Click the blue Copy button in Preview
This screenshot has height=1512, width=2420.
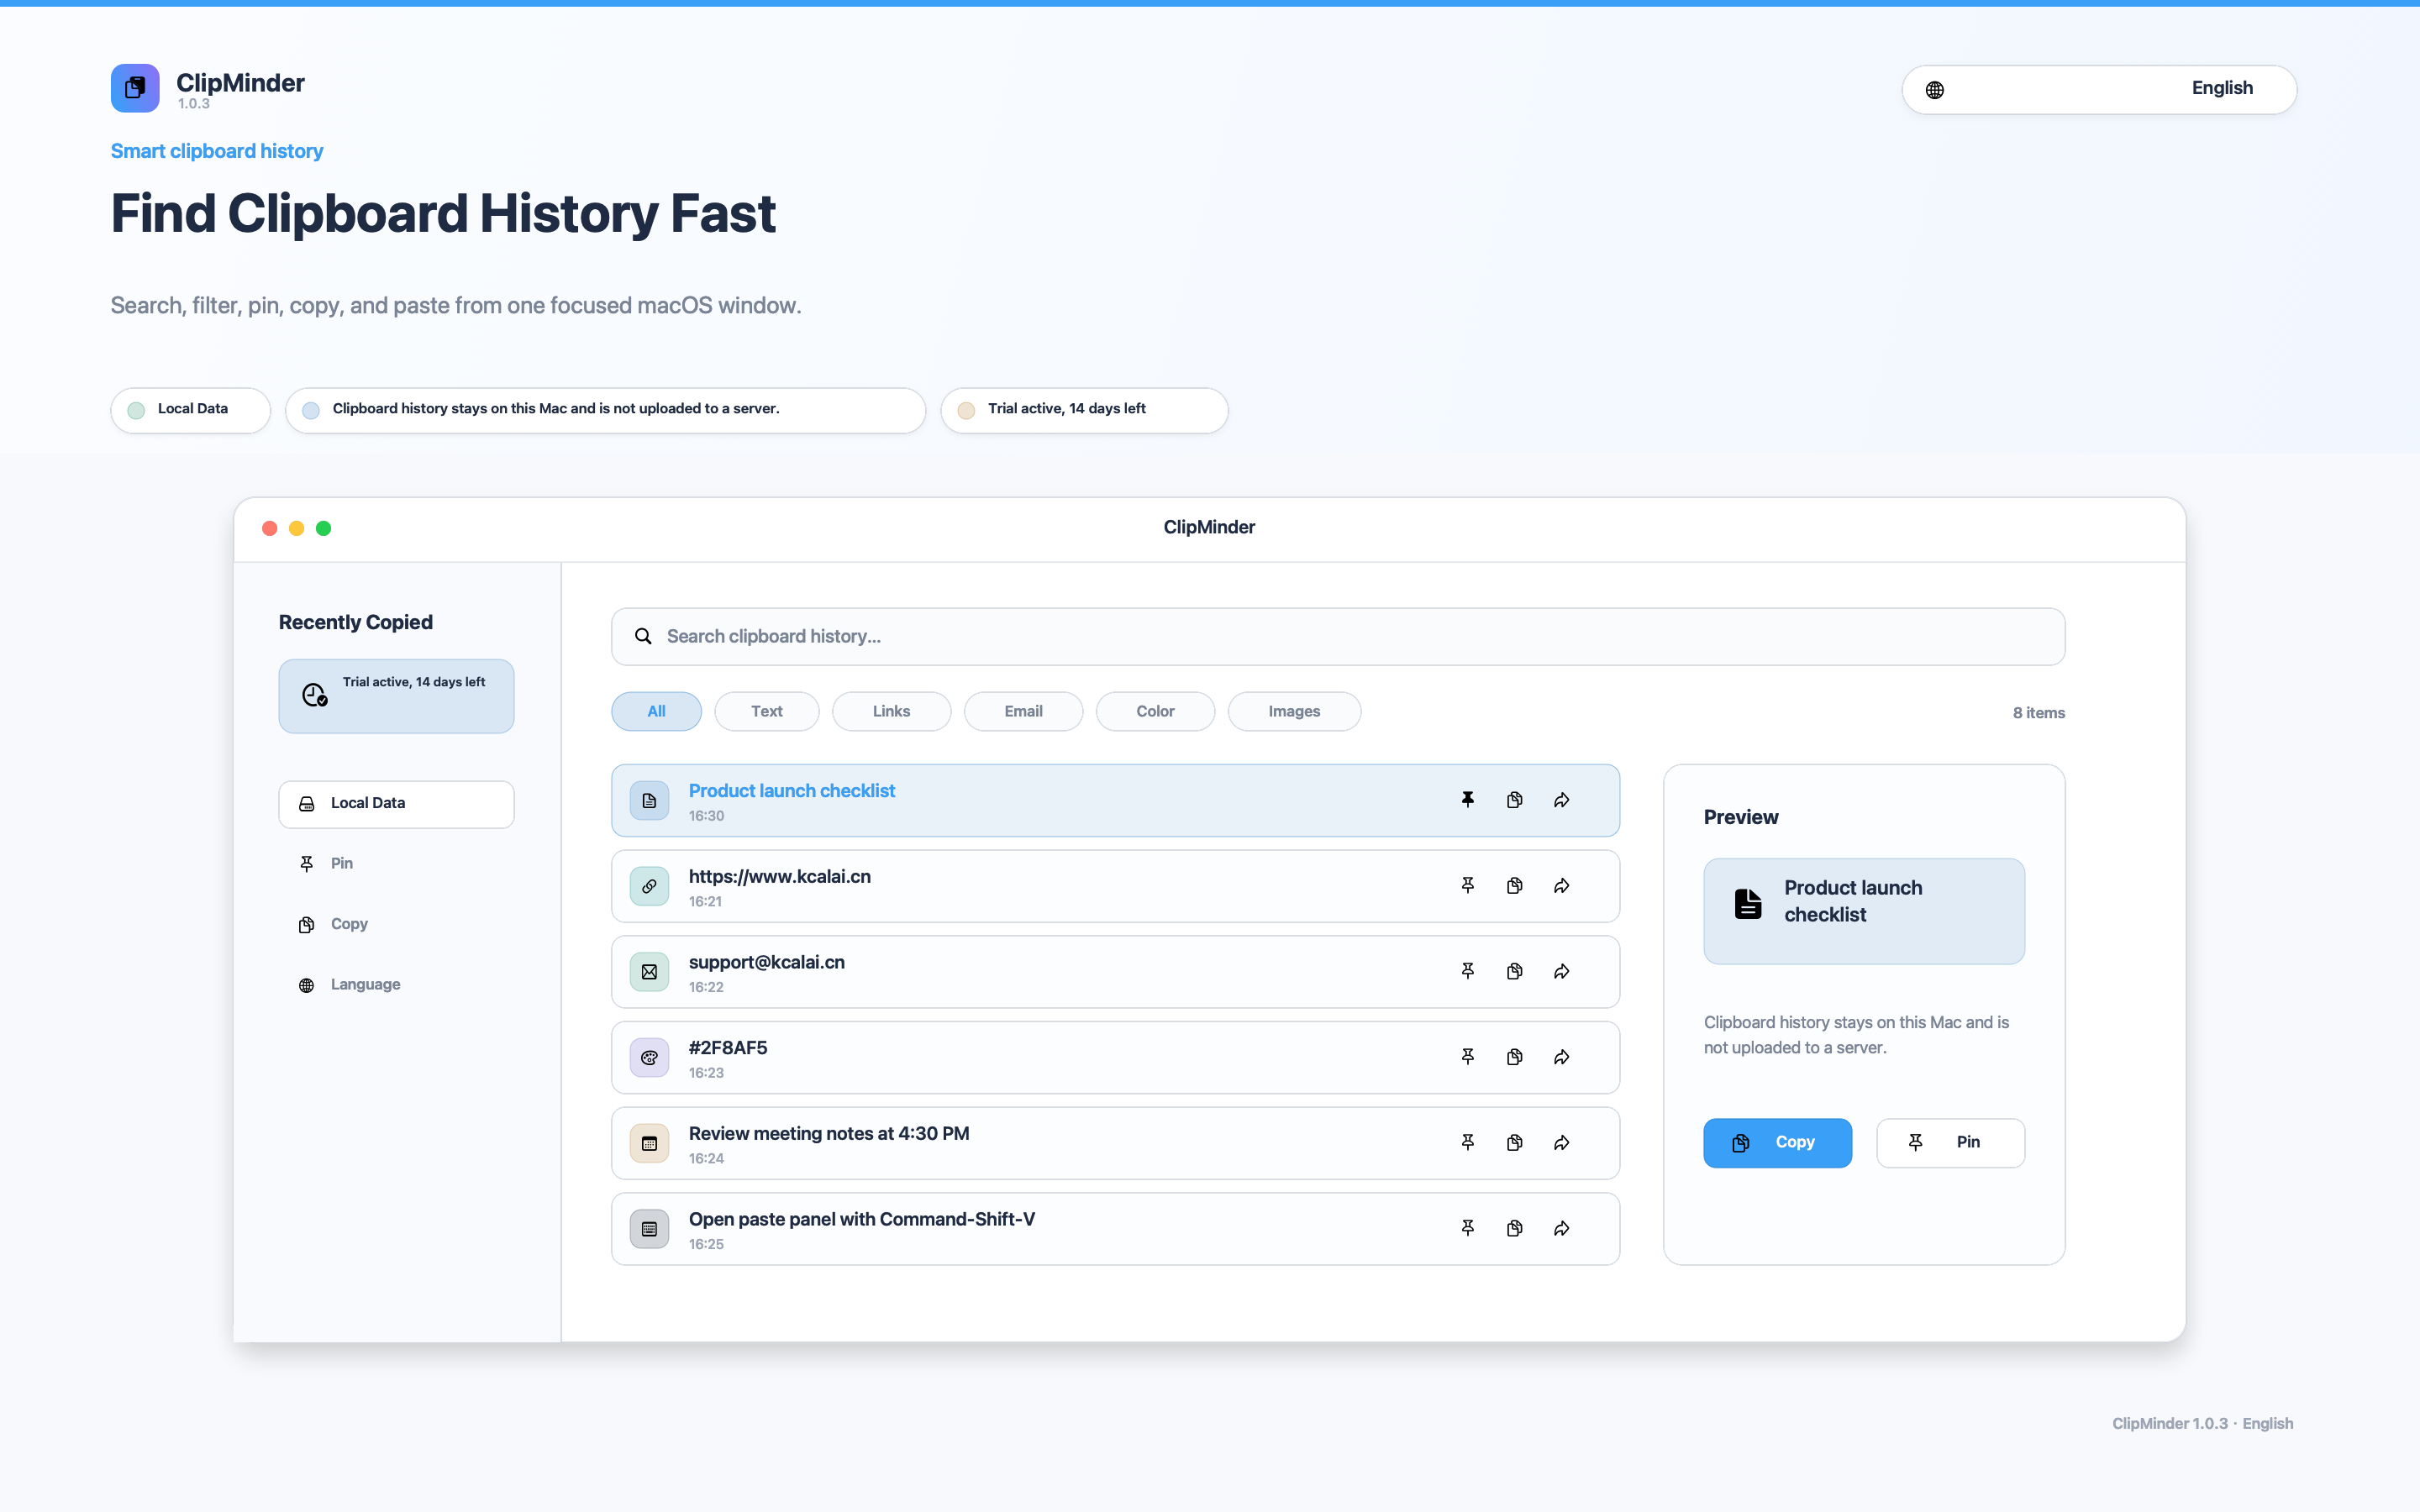(1777, 1142)
